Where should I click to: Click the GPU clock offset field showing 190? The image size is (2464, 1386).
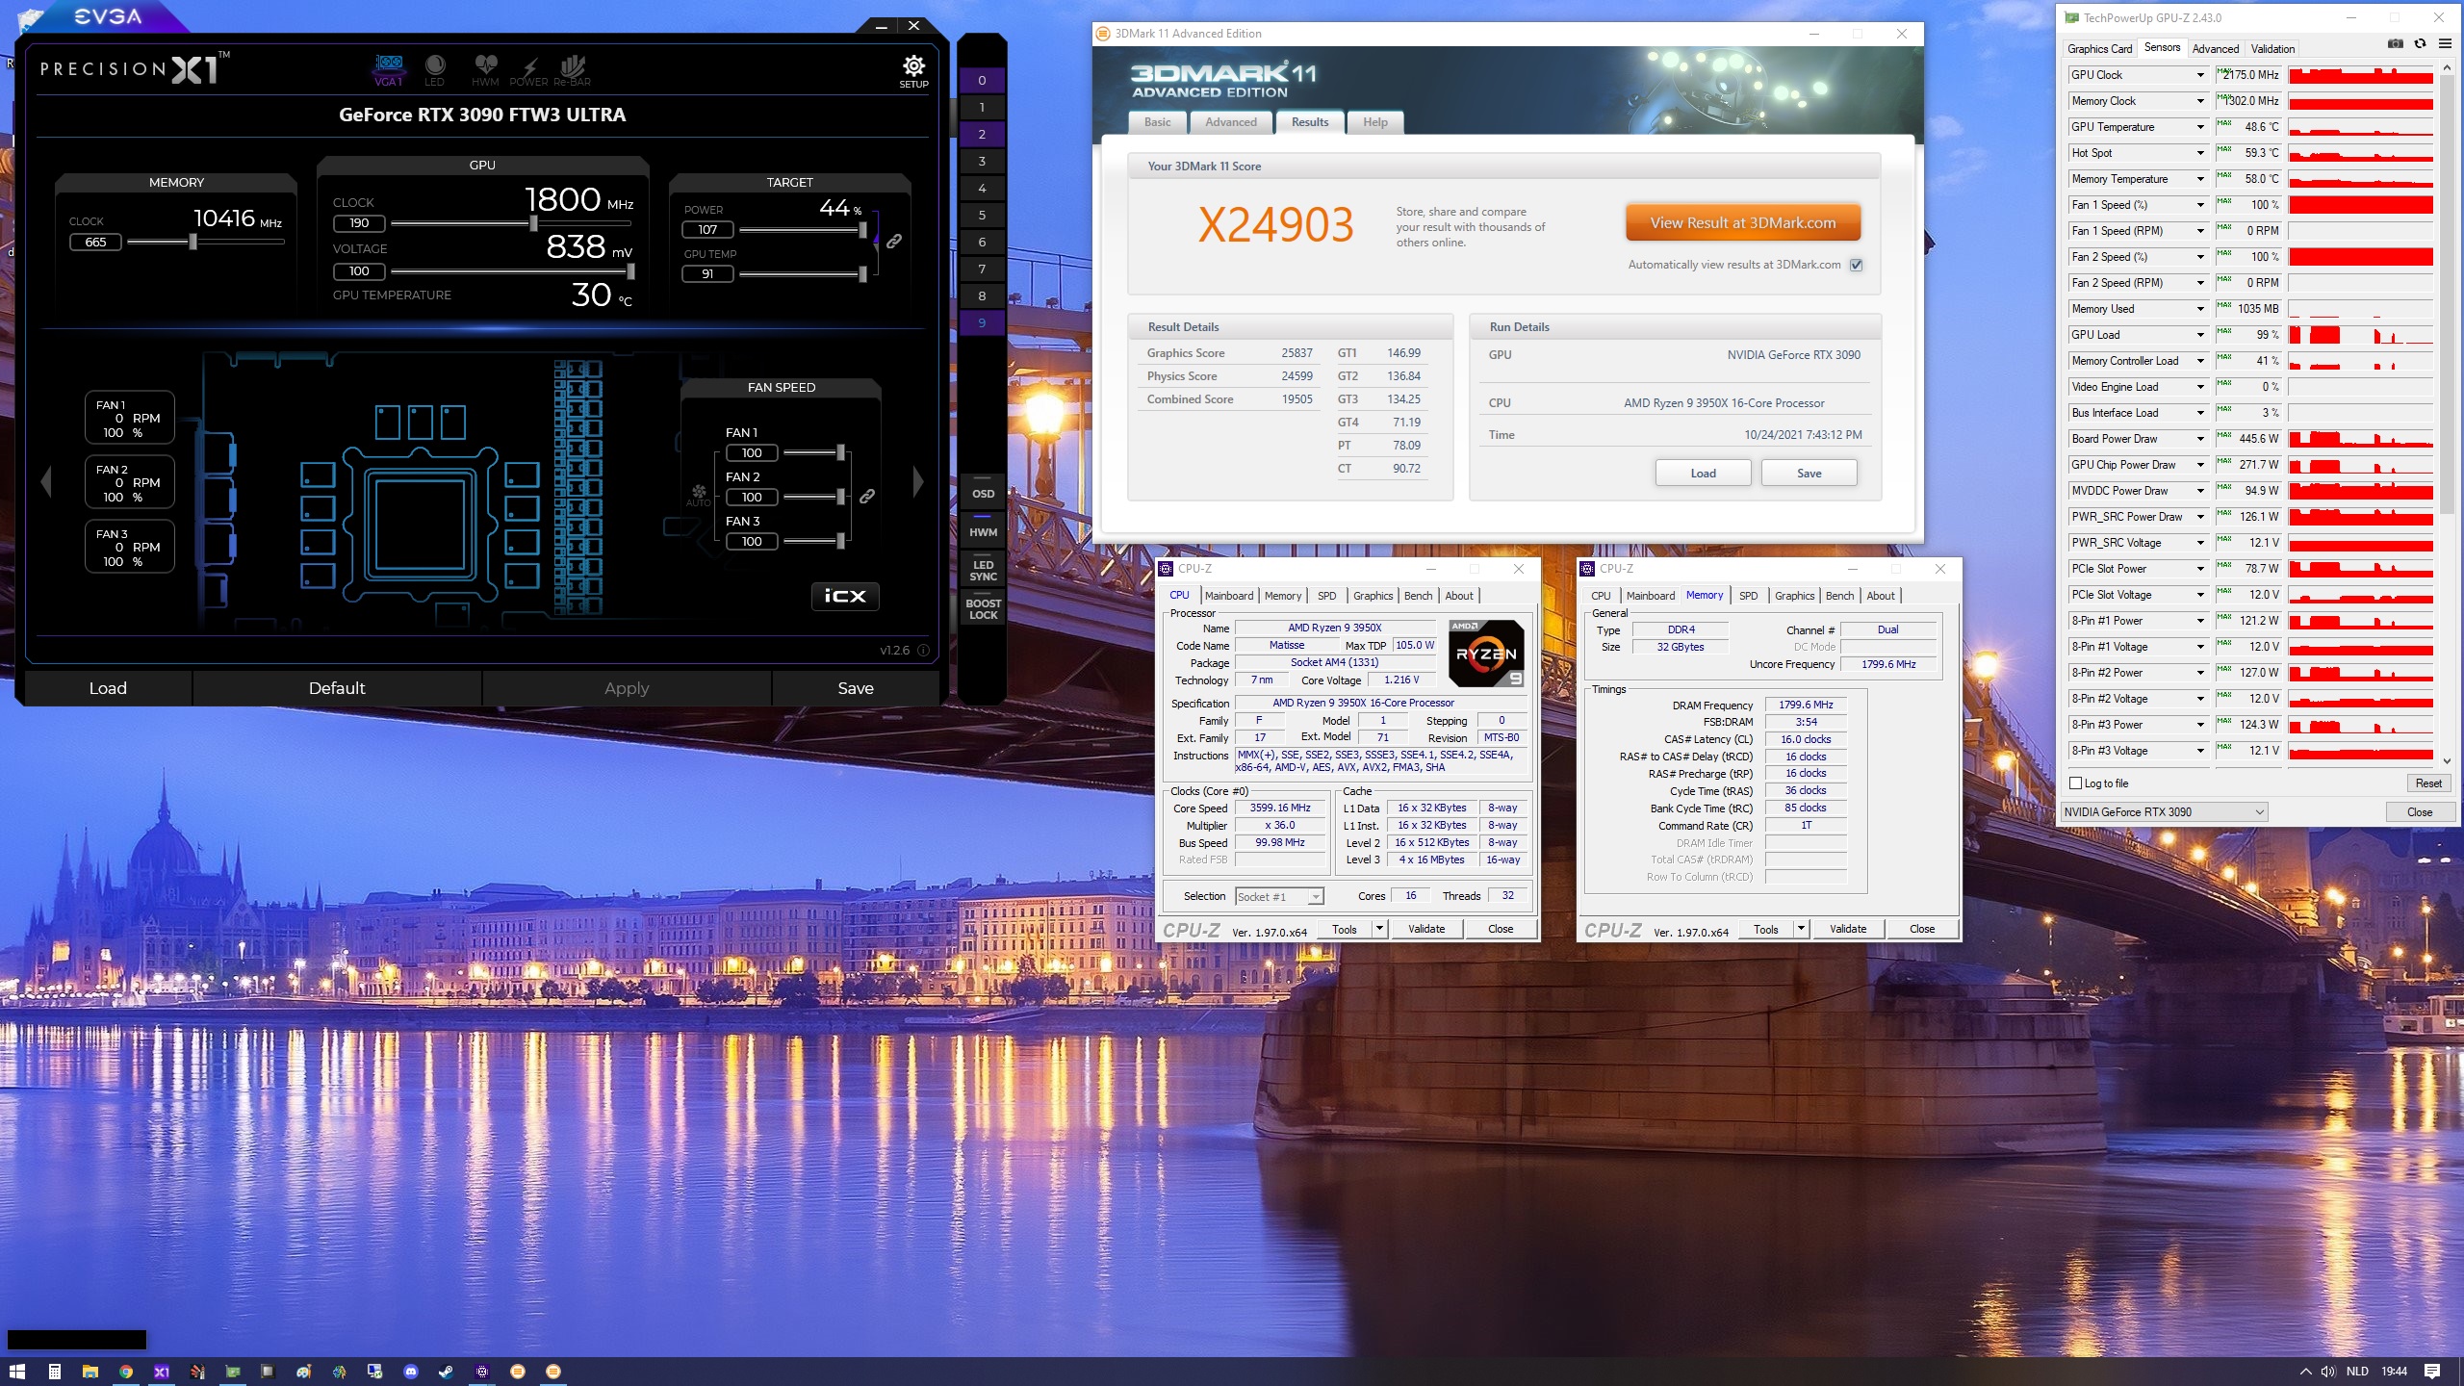(359, 223)
